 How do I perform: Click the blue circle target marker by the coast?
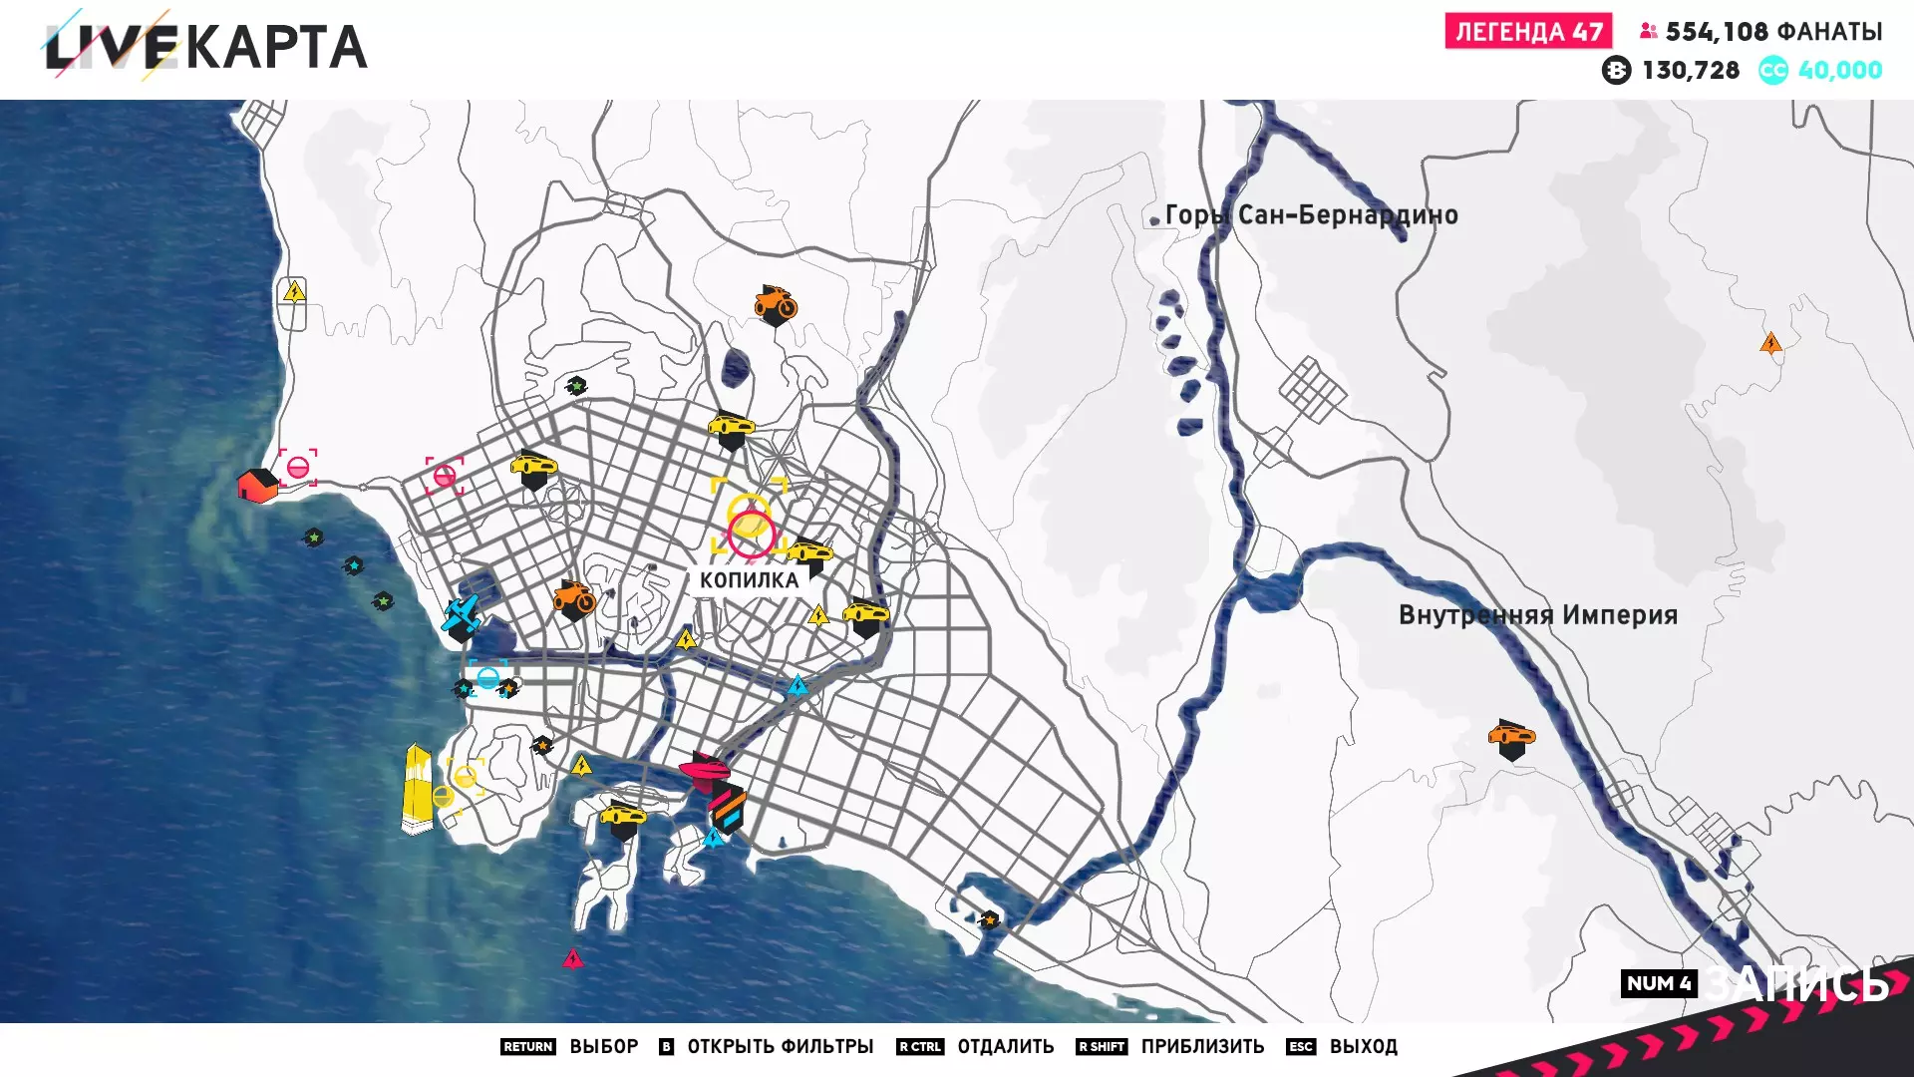coord(487,678)
